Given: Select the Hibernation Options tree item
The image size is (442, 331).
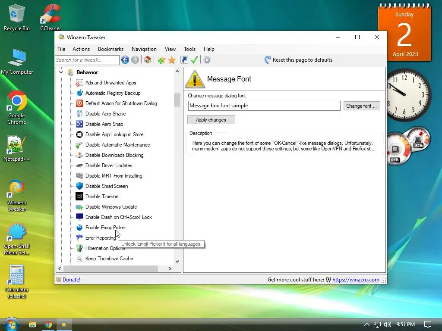Looking at the screenshot, I should 105,248.
